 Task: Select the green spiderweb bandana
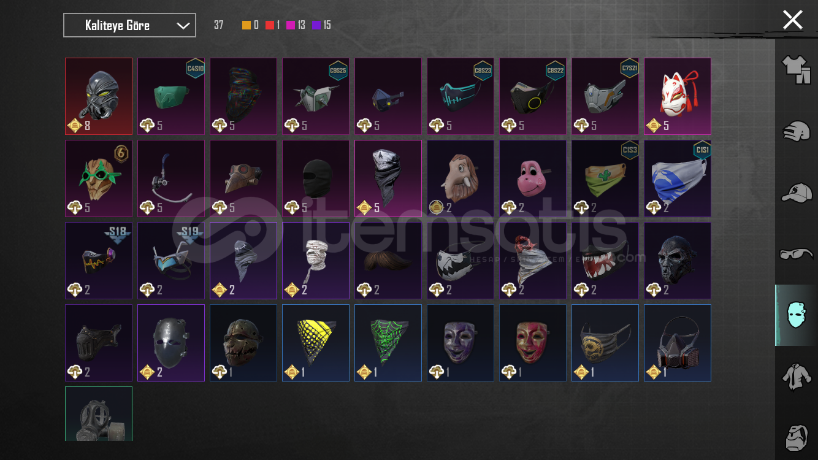388,343
